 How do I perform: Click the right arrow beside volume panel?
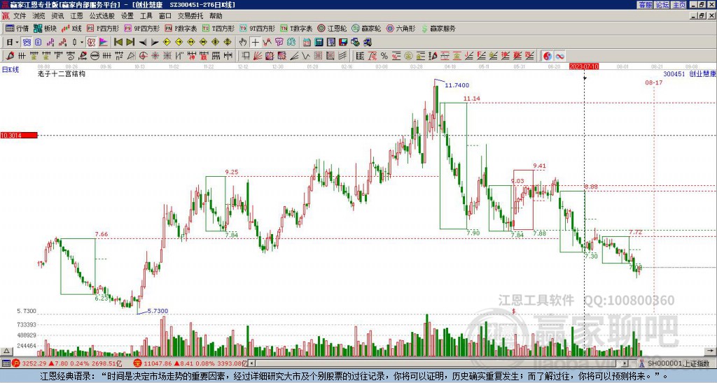pos(711,351)
